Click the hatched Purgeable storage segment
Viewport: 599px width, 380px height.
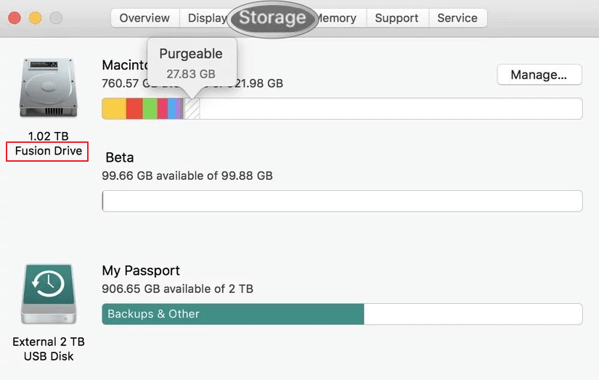coord(192,109)
